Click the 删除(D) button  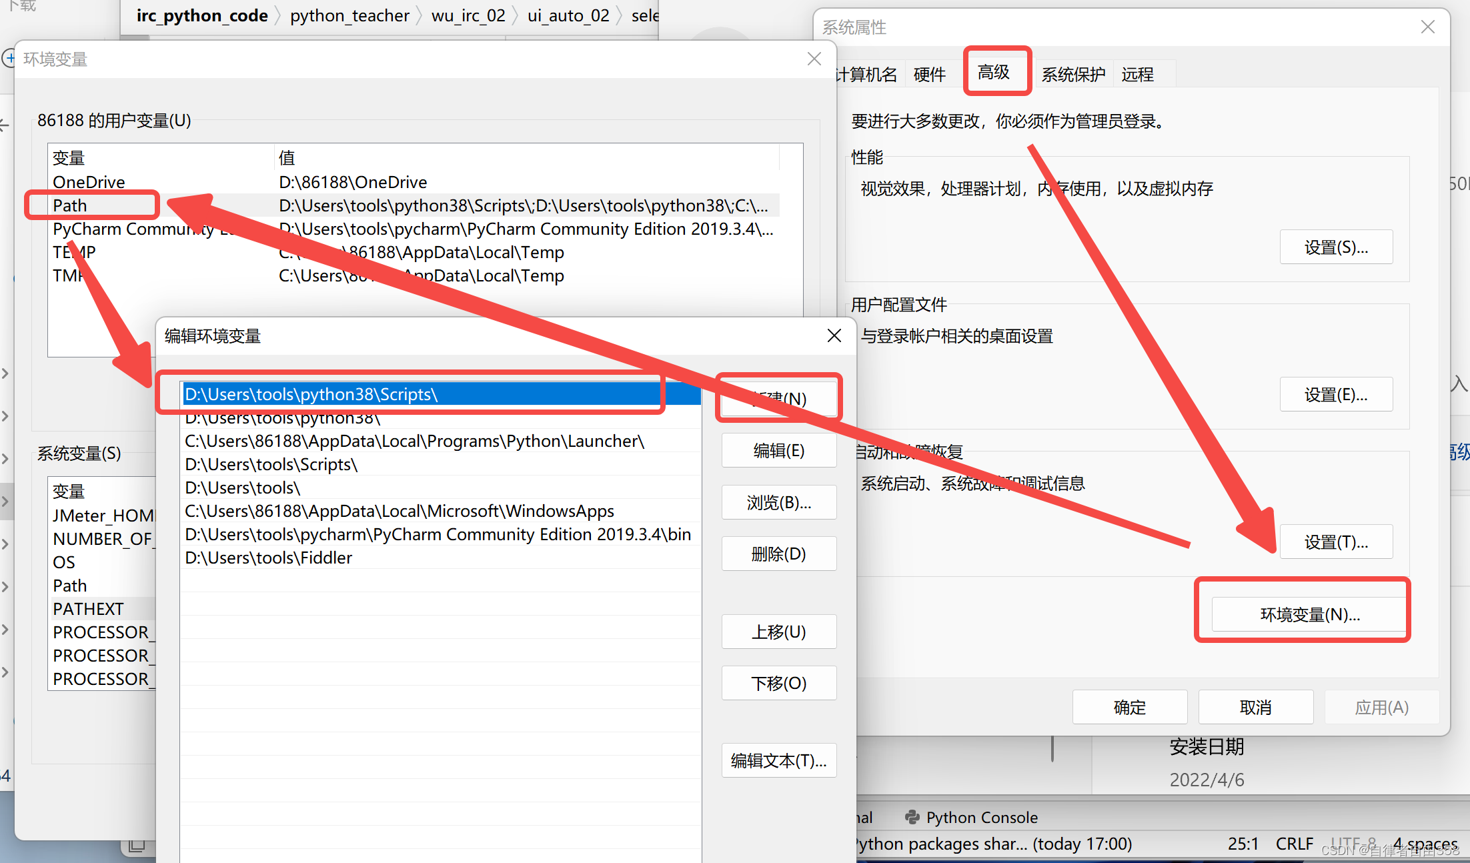pos(778,554)
